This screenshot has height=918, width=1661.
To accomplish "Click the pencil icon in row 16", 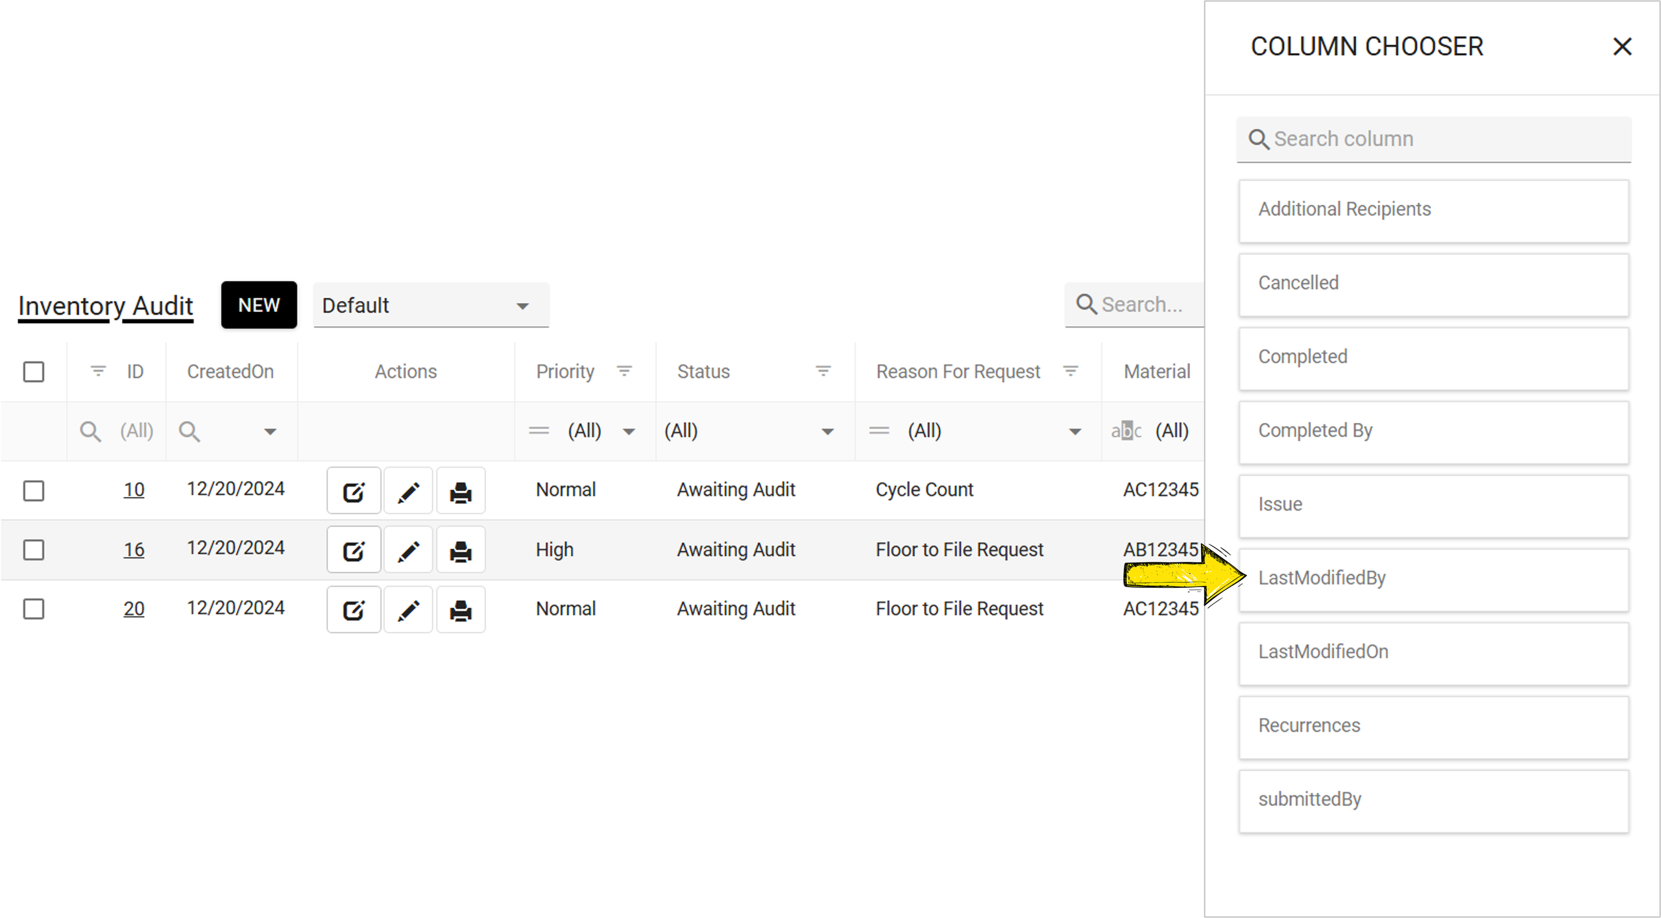I will click(x=408, y=551).
